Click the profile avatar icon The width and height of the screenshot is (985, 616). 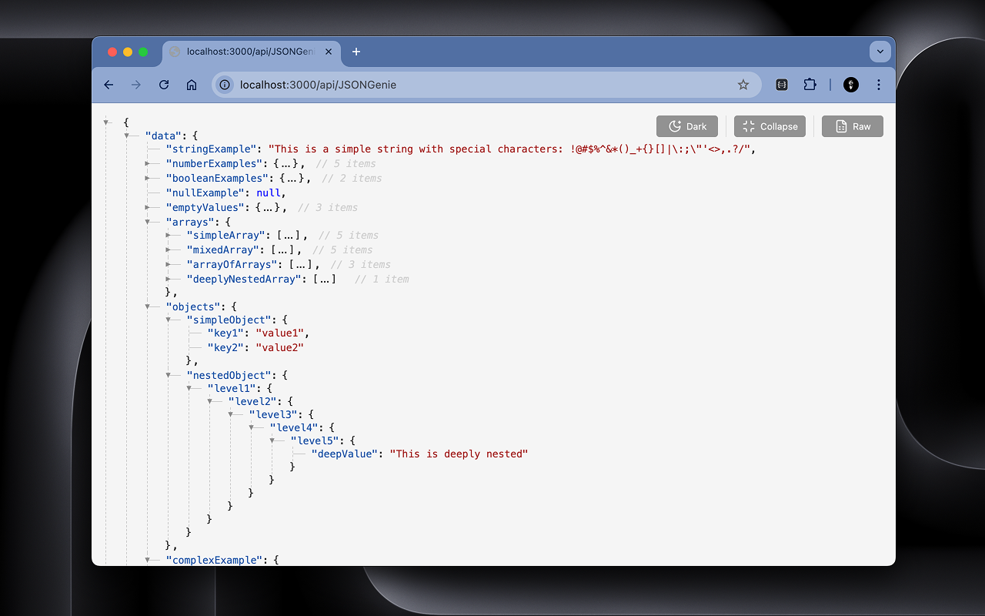click(850, 85)
